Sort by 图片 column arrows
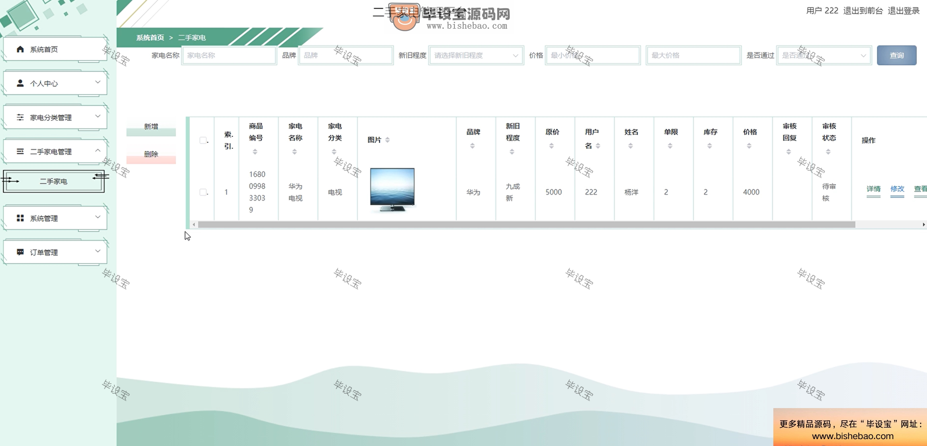Image resolution: width=927 pixels, height=446 pixels. (x=387, y=140)
